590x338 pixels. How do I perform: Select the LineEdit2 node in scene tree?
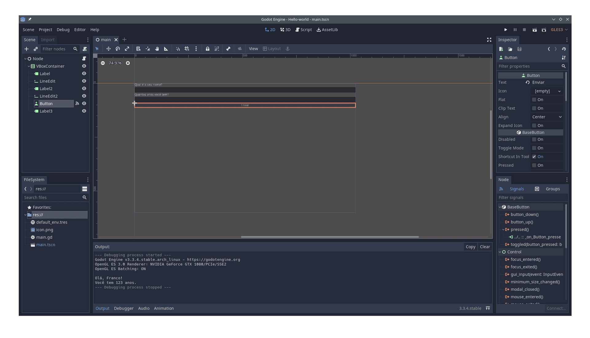(49, 96)
